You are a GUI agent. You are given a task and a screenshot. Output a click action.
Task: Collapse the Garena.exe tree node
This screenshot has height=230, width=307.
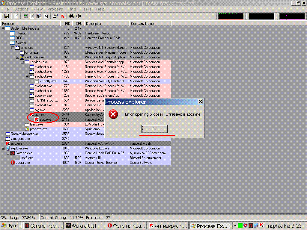8,153
